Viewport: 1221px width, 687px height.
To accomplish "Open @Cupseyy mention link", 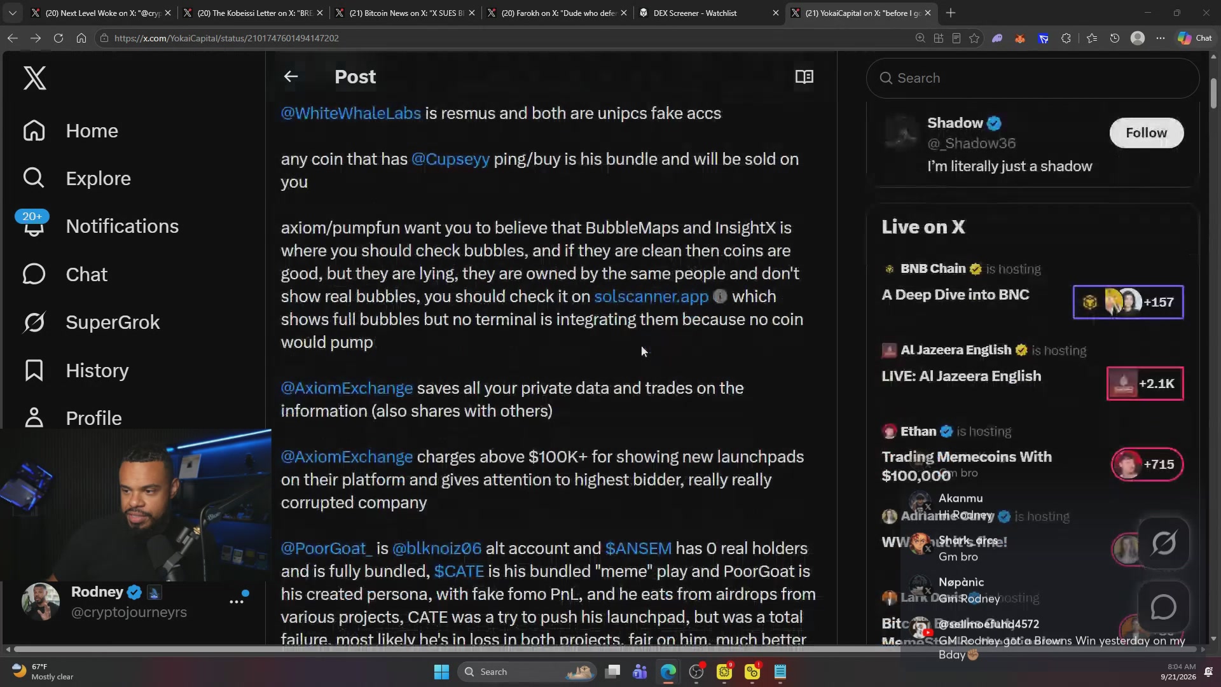I will coord(450,159).
